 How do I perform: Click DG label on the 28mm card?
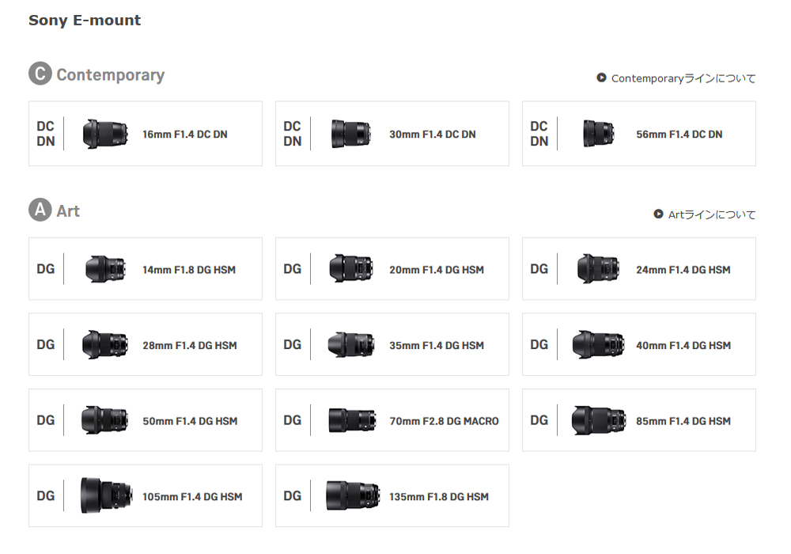(x=45, y=344)
